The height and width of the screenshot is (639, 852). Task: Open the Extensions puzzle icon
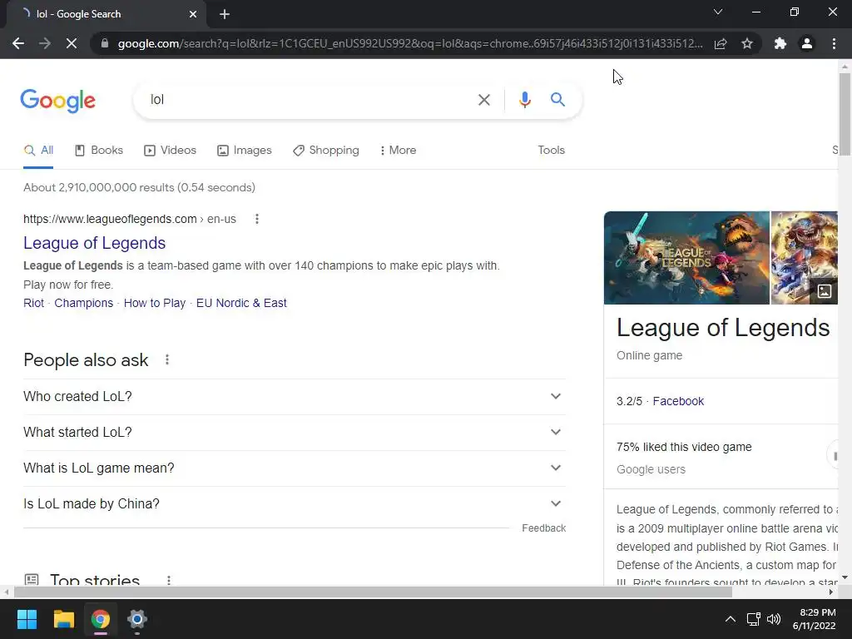pos(780,43)
